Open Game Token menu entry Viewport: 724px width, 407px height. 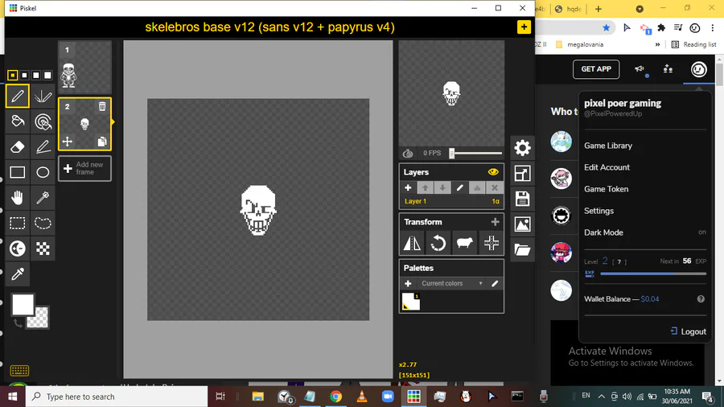pos(606,189)
